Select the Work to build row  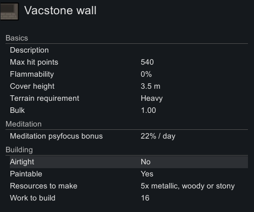129,198
